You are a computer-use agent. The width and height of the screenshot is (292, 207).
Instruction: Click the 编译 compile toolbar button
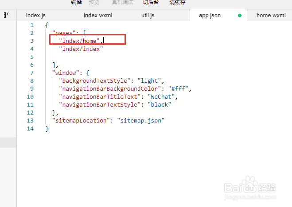[76, 2]
